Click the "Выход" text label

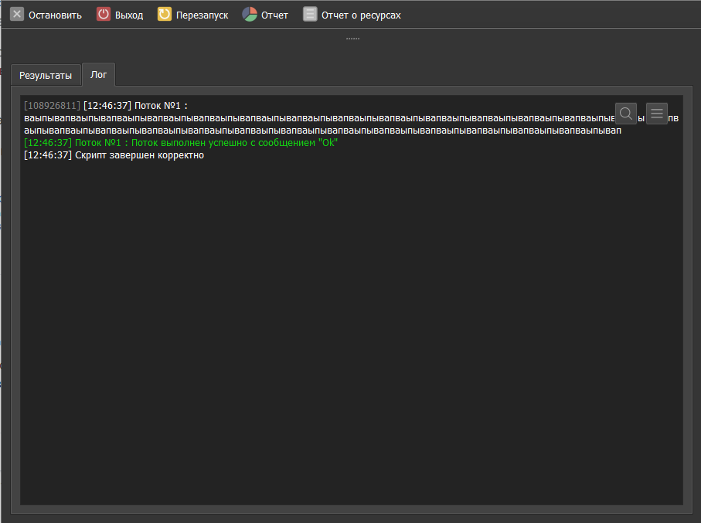tap(129, 15)
